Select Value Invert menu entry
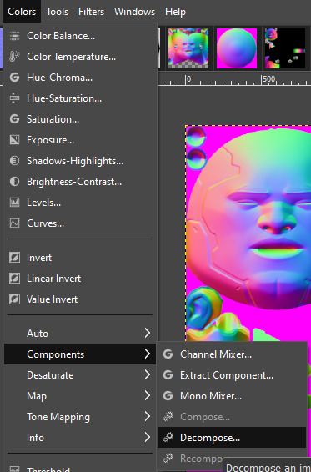311x472 pixels. (x=80, y=299)
